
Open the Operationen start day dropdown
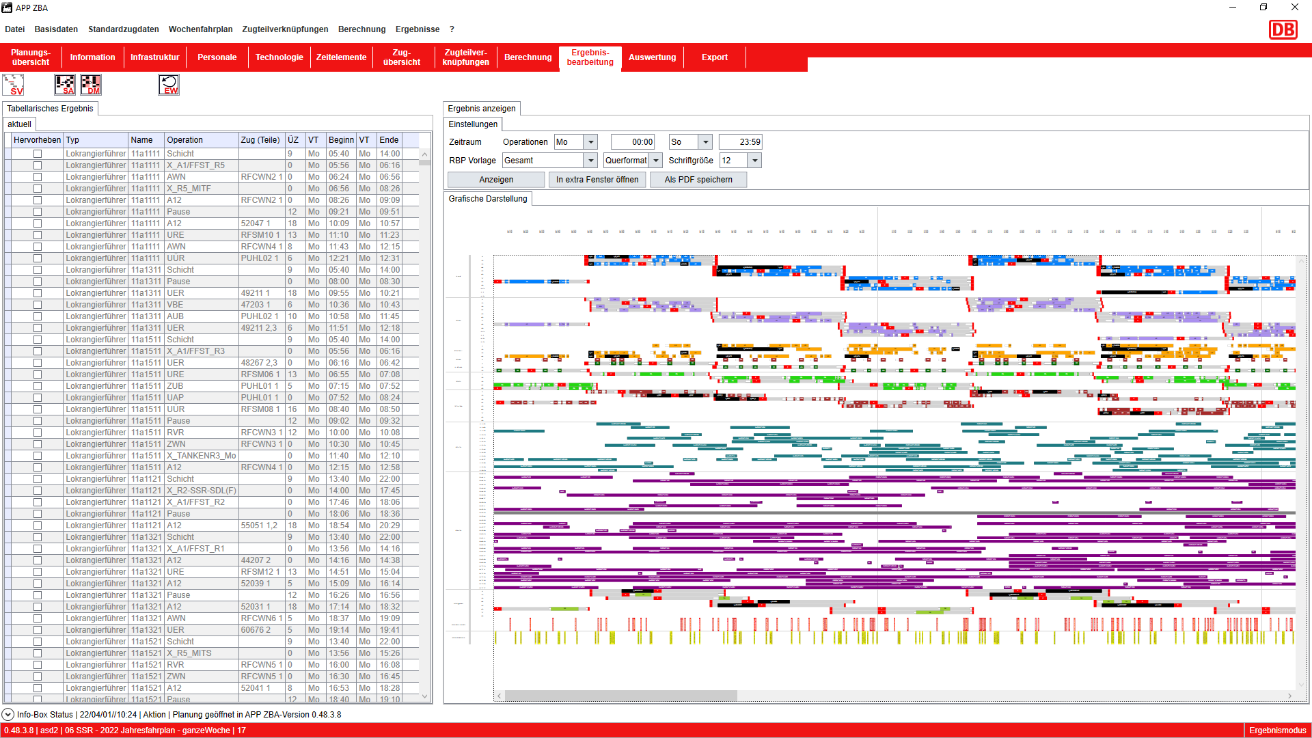[591, 142]
